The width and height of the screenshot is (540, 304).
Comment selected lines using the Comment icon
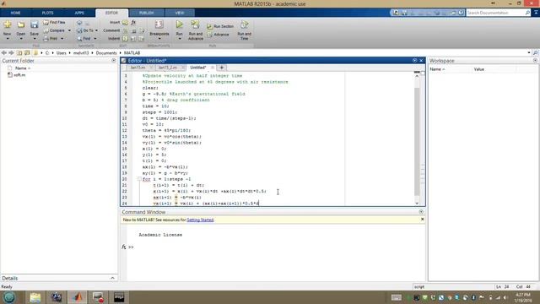pos(126,30)
